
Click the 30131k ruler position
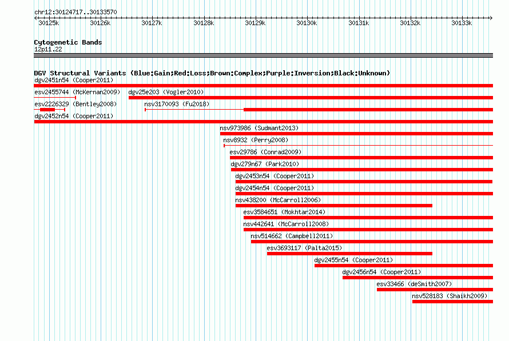tap(359, 23)
